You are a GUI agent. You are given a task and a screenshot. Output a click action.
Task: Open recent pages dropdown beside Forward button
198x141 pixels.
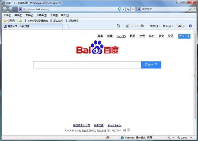[x=15, y=9]
